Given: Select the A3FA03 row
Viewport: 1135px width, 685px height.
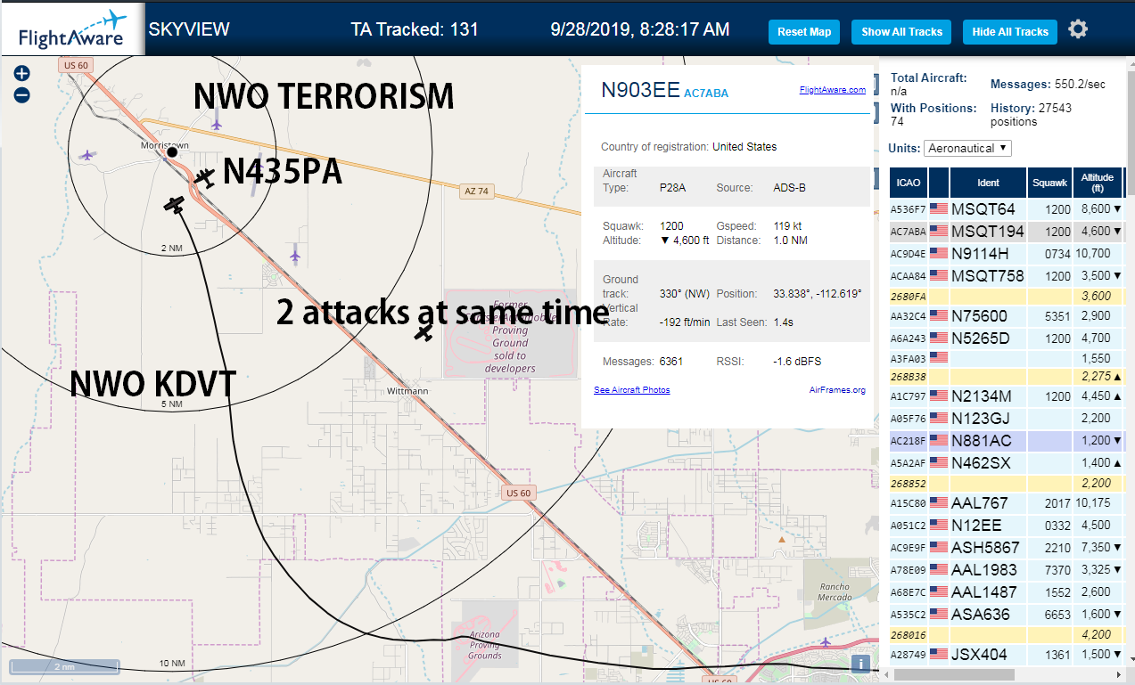Looking at the screenshot, I should (1007, 358).
